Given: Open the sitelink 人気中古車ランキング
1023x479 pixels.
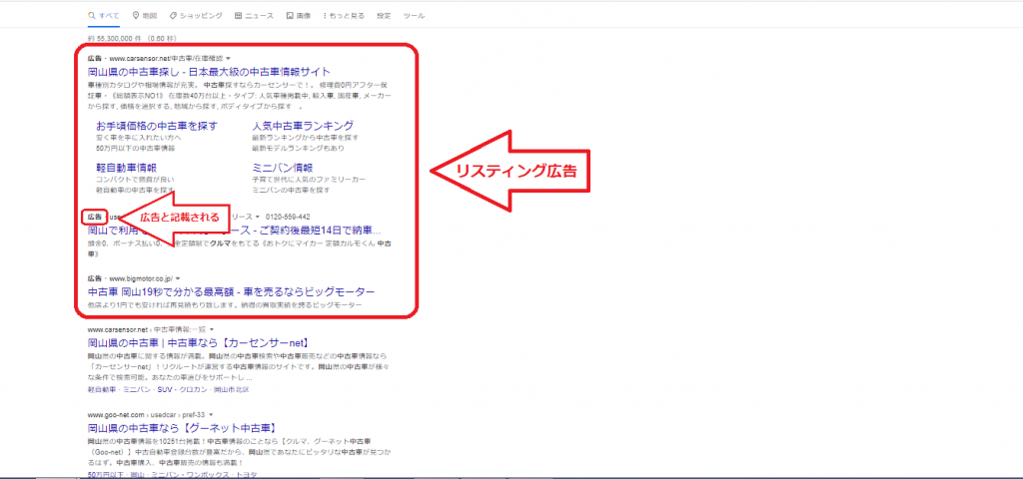Looking at the screenshot, I should coord(303,126).
